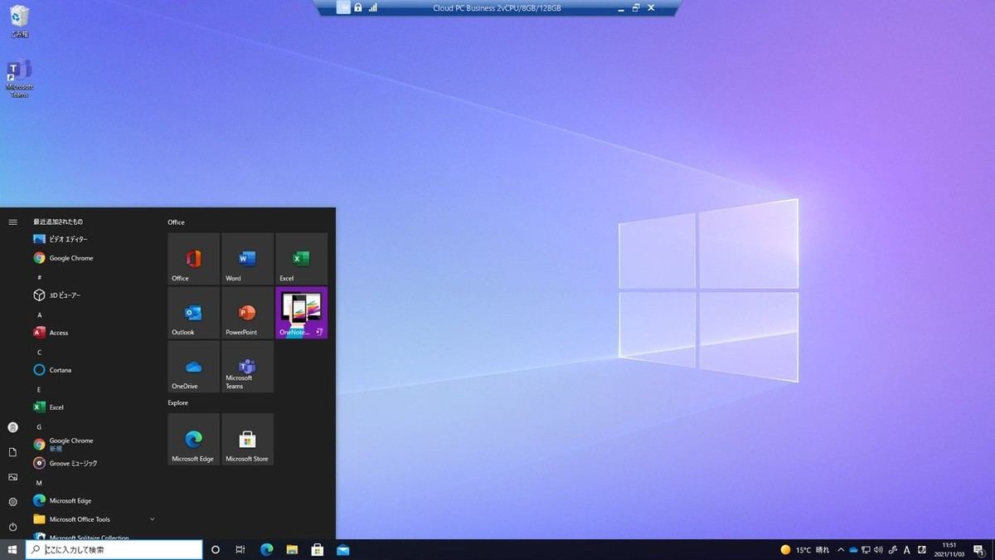995x560 pixels.
Task: Launch the Microsoft Edge tile under Explore
Action: coord(194,440)
